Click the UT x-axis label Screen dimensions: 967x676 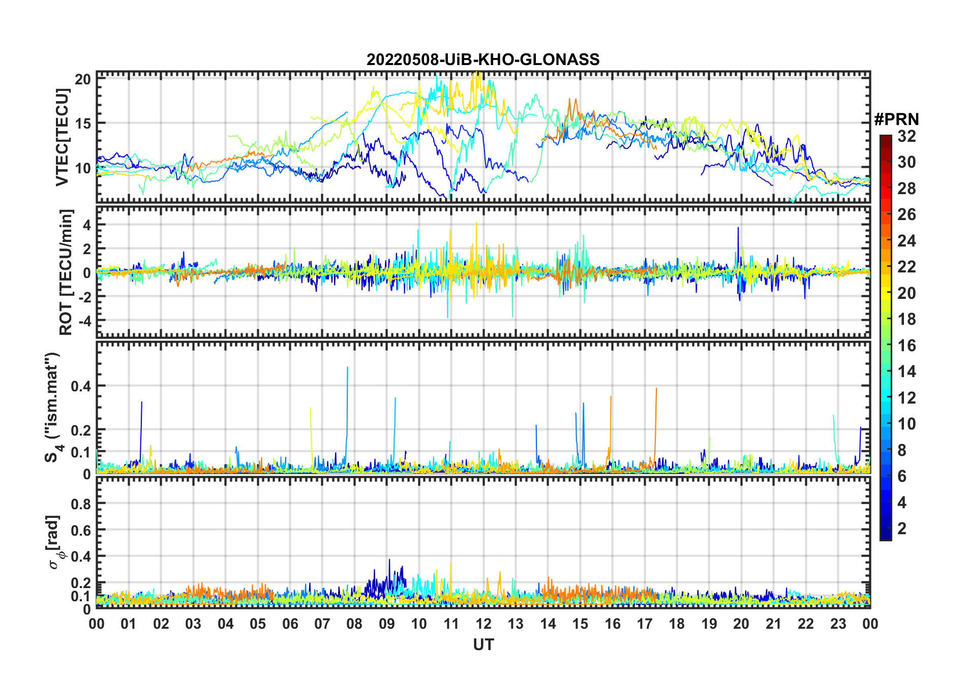[483, 645]
